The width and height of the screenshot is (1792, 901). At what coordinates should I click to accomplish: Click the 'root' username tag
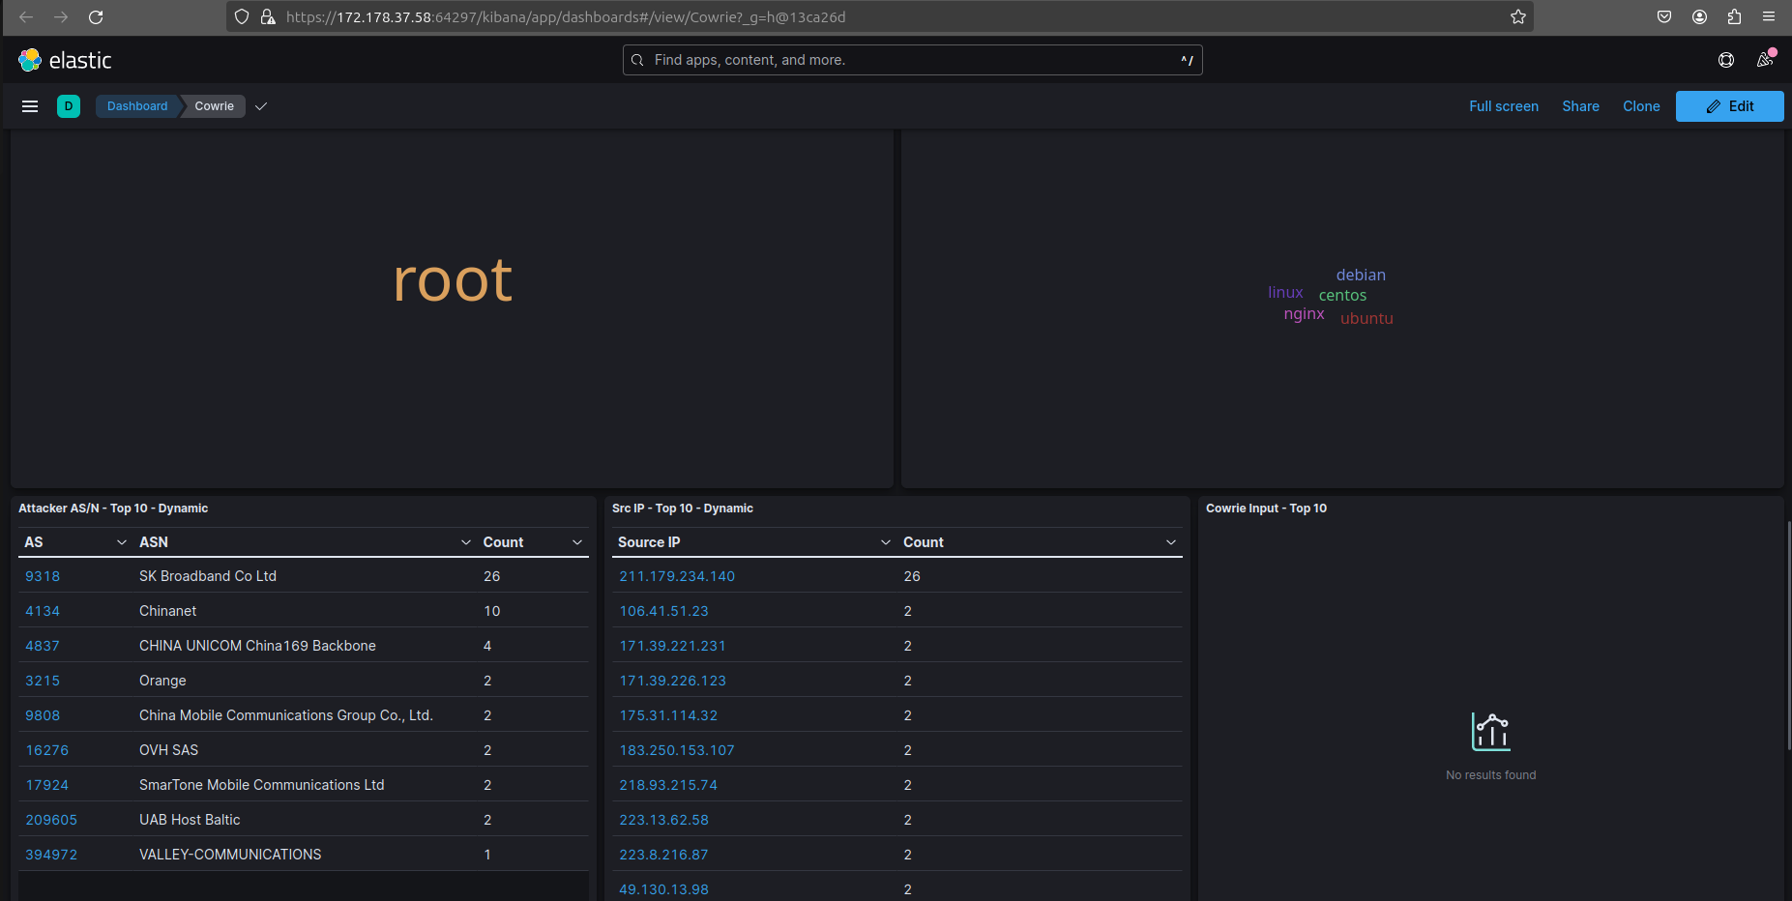453,280
